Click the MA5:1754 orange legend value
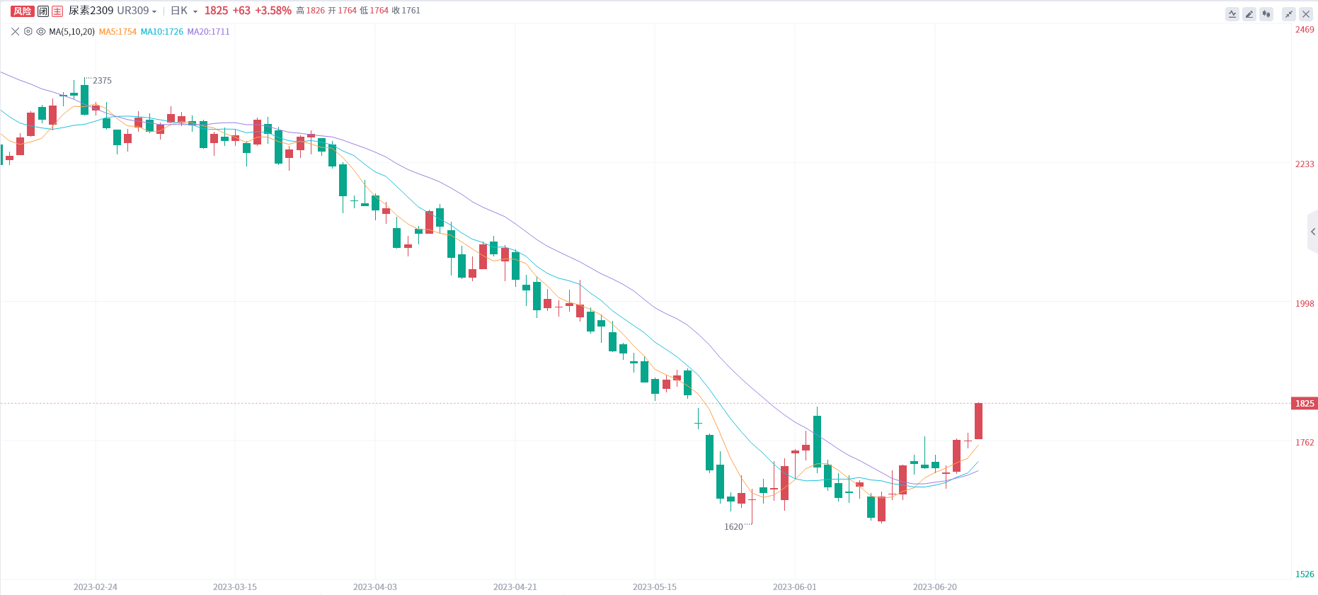The image size is (1318, 595). (x=118, y=31)
